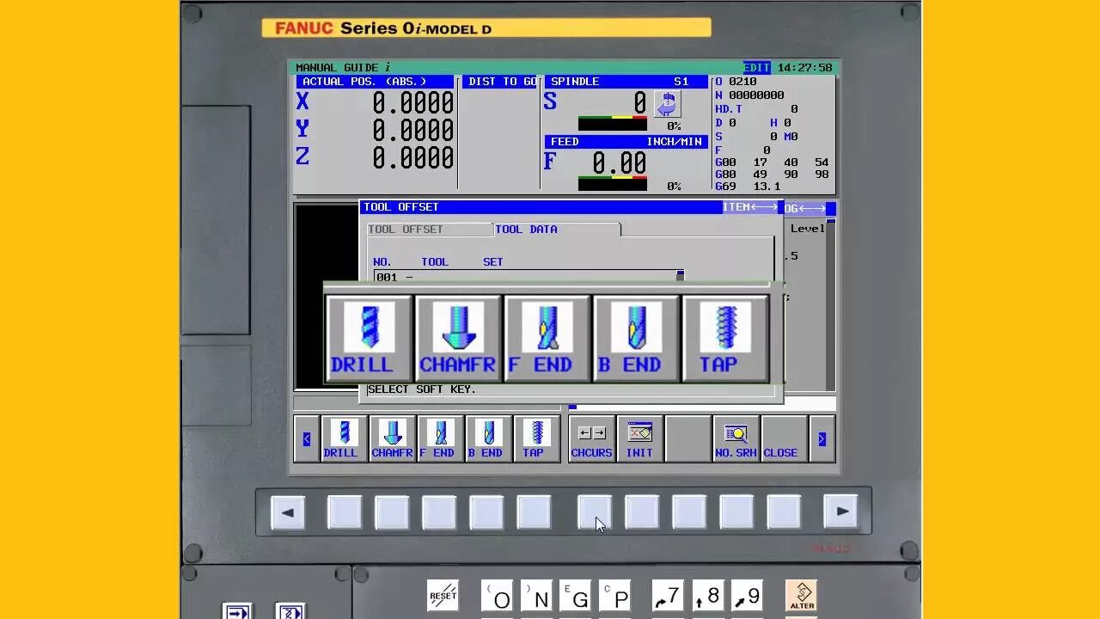Image resolution: width=1100 pixels, height=619 pixels.
Task: Click the TOOL column header
Action: coord(435,262)
